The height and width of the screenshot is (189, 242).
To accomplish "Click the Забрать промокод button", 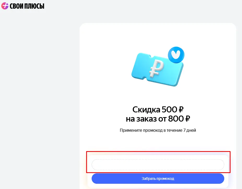I will tap(158, 179).
